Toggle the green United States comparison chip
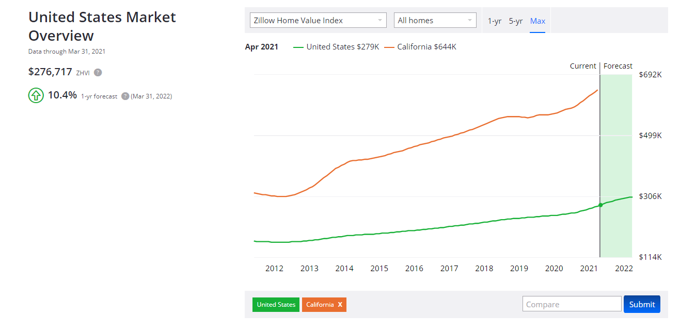696x332 pixels. coord(276,304)
